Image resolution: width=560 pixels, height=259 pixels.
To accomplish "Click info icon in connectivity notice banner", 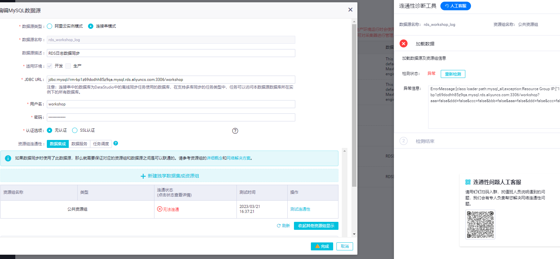I will tap(8, 159).
